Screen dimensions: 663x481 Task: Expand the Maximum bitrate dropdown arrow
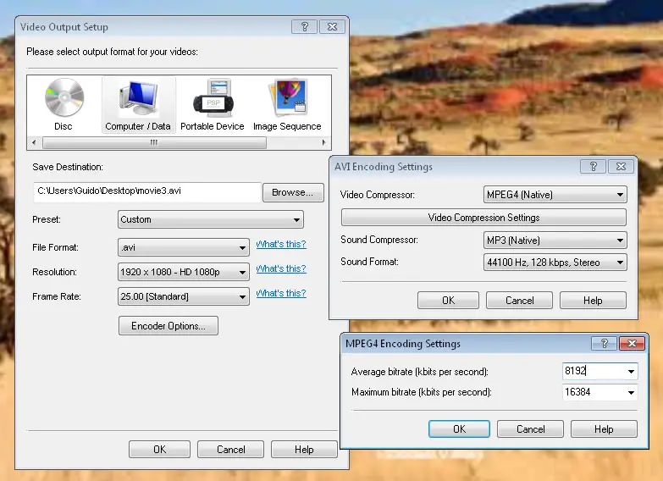(x=631, y=393)
